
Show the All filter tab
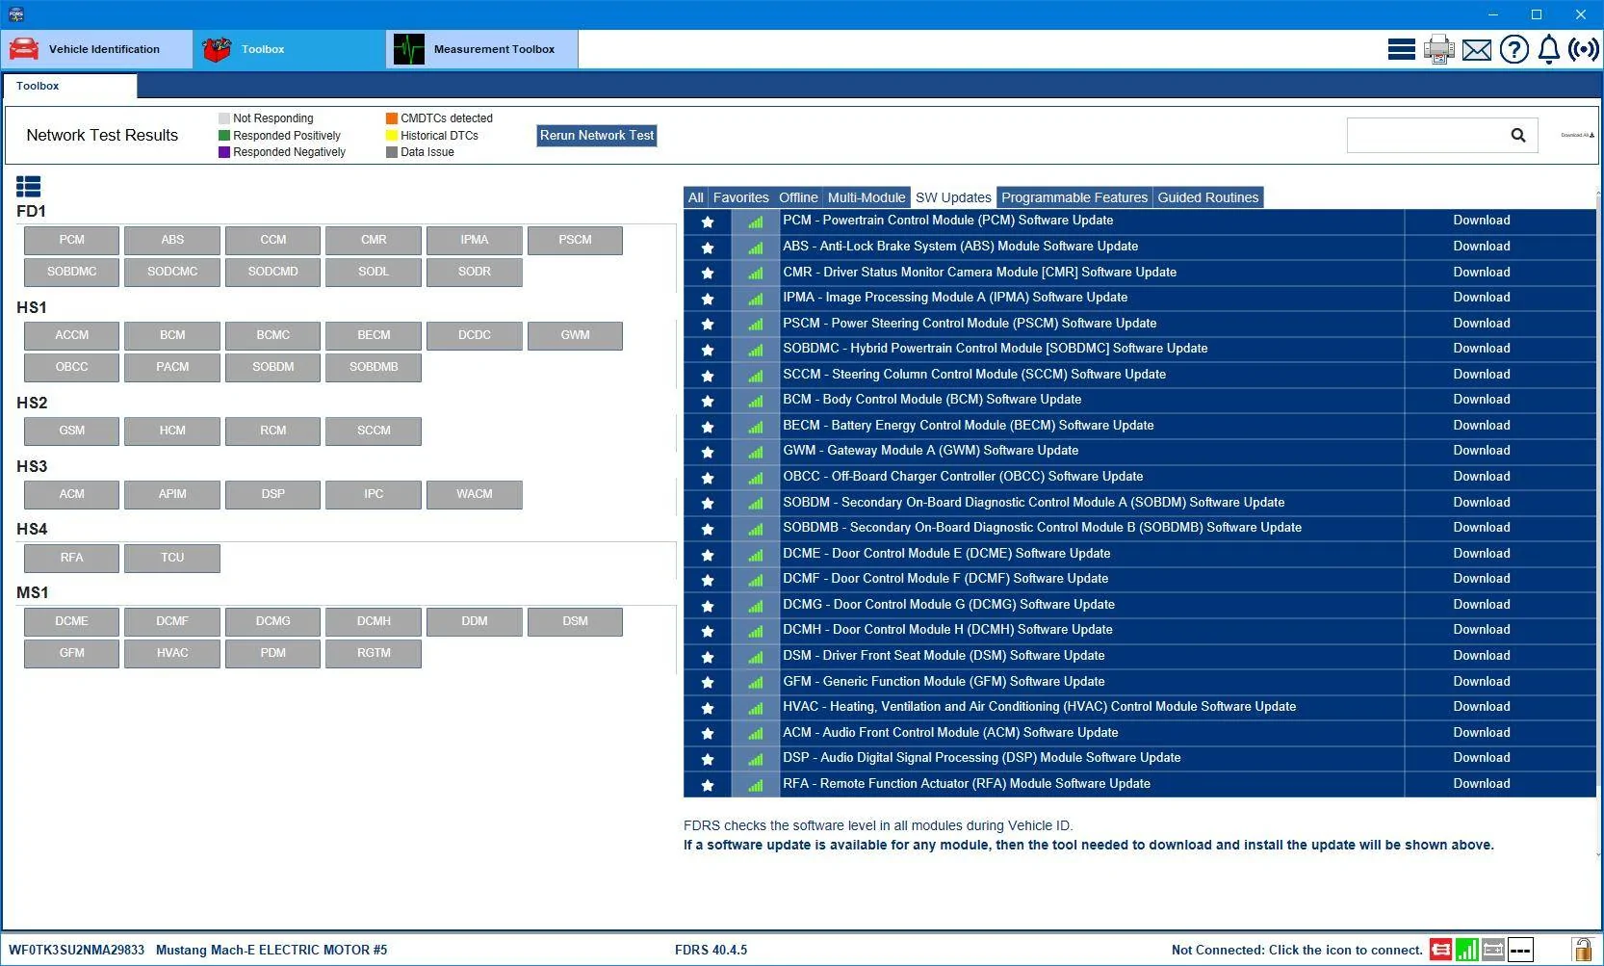(695, 197)
